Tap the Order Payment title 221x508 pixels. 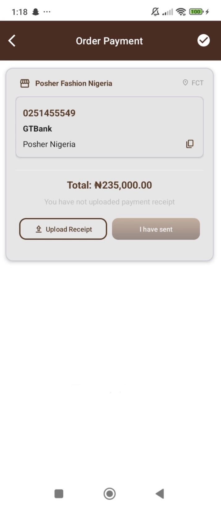coord(109,41)
